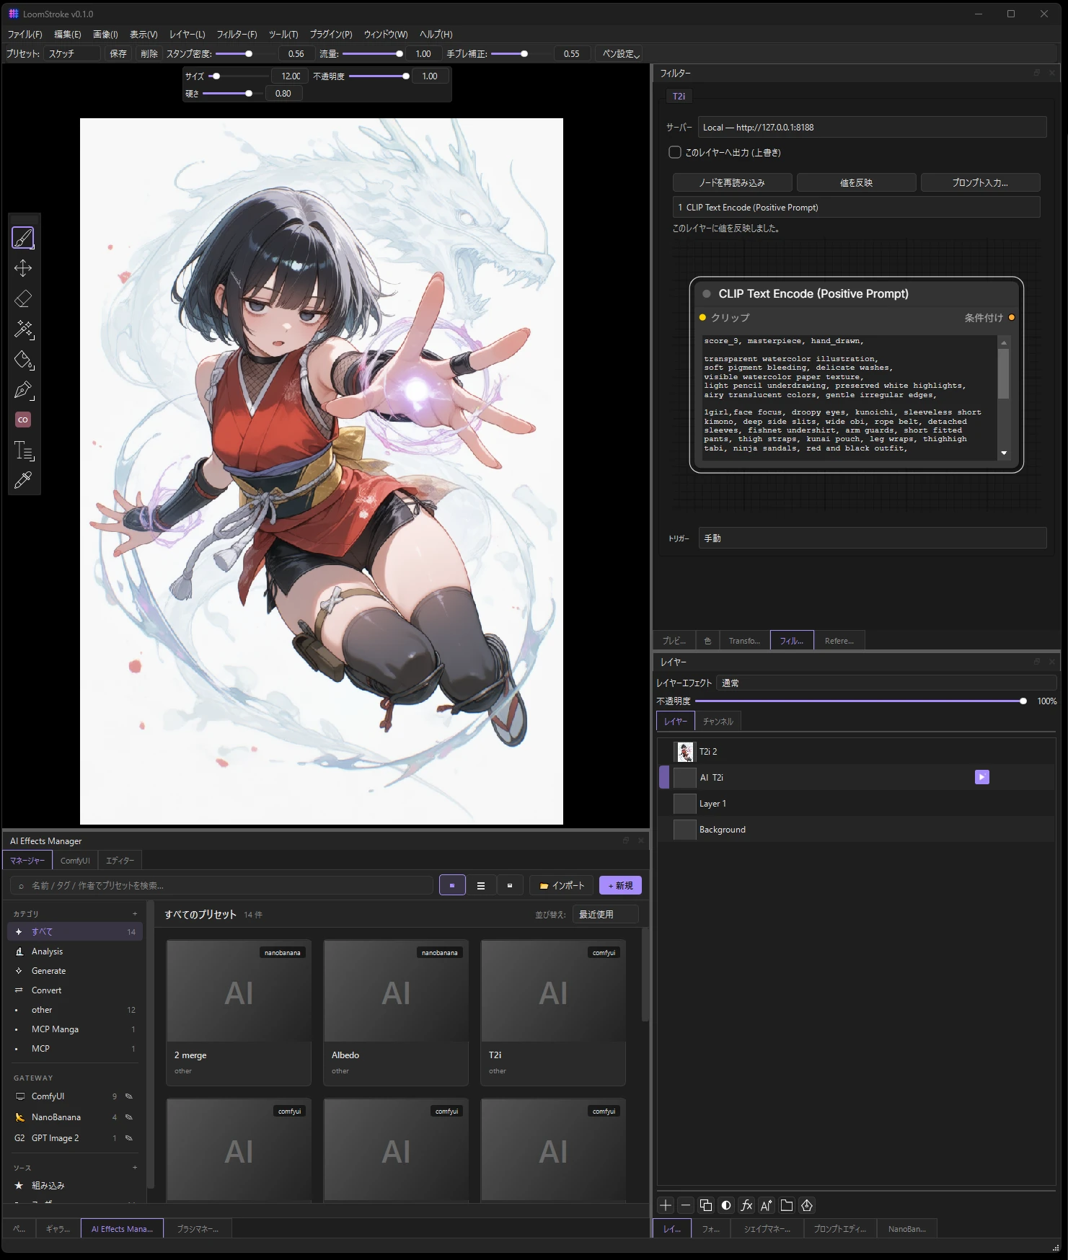Viewport: 1068px width, 1260px height.
Task: Switch to the ComfyUI tab
Action: click(x=75, y=861)
